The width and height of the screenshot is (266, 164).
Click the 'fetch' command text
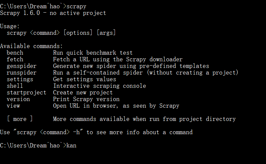(x=15, y=59)
